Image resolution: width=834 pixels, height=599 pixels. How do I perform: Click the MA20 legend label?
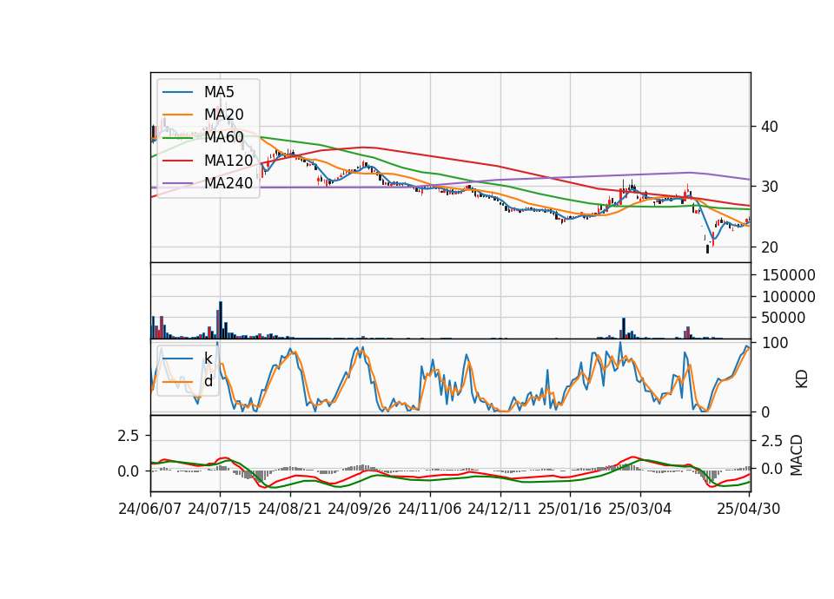223,115
